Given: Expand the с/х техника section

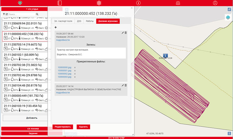Looking at the screenshot, I should (x=32, y=129).
